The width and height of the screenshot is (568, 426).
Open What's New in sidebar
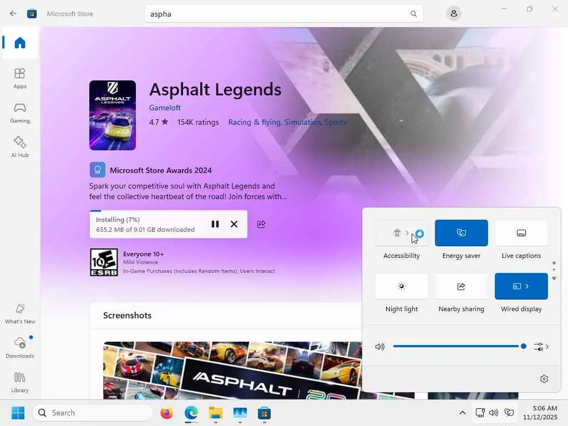click(x=20, y=314)
